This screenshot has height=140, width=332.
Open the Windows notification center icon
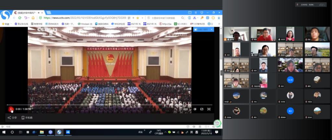coord(216,132)
